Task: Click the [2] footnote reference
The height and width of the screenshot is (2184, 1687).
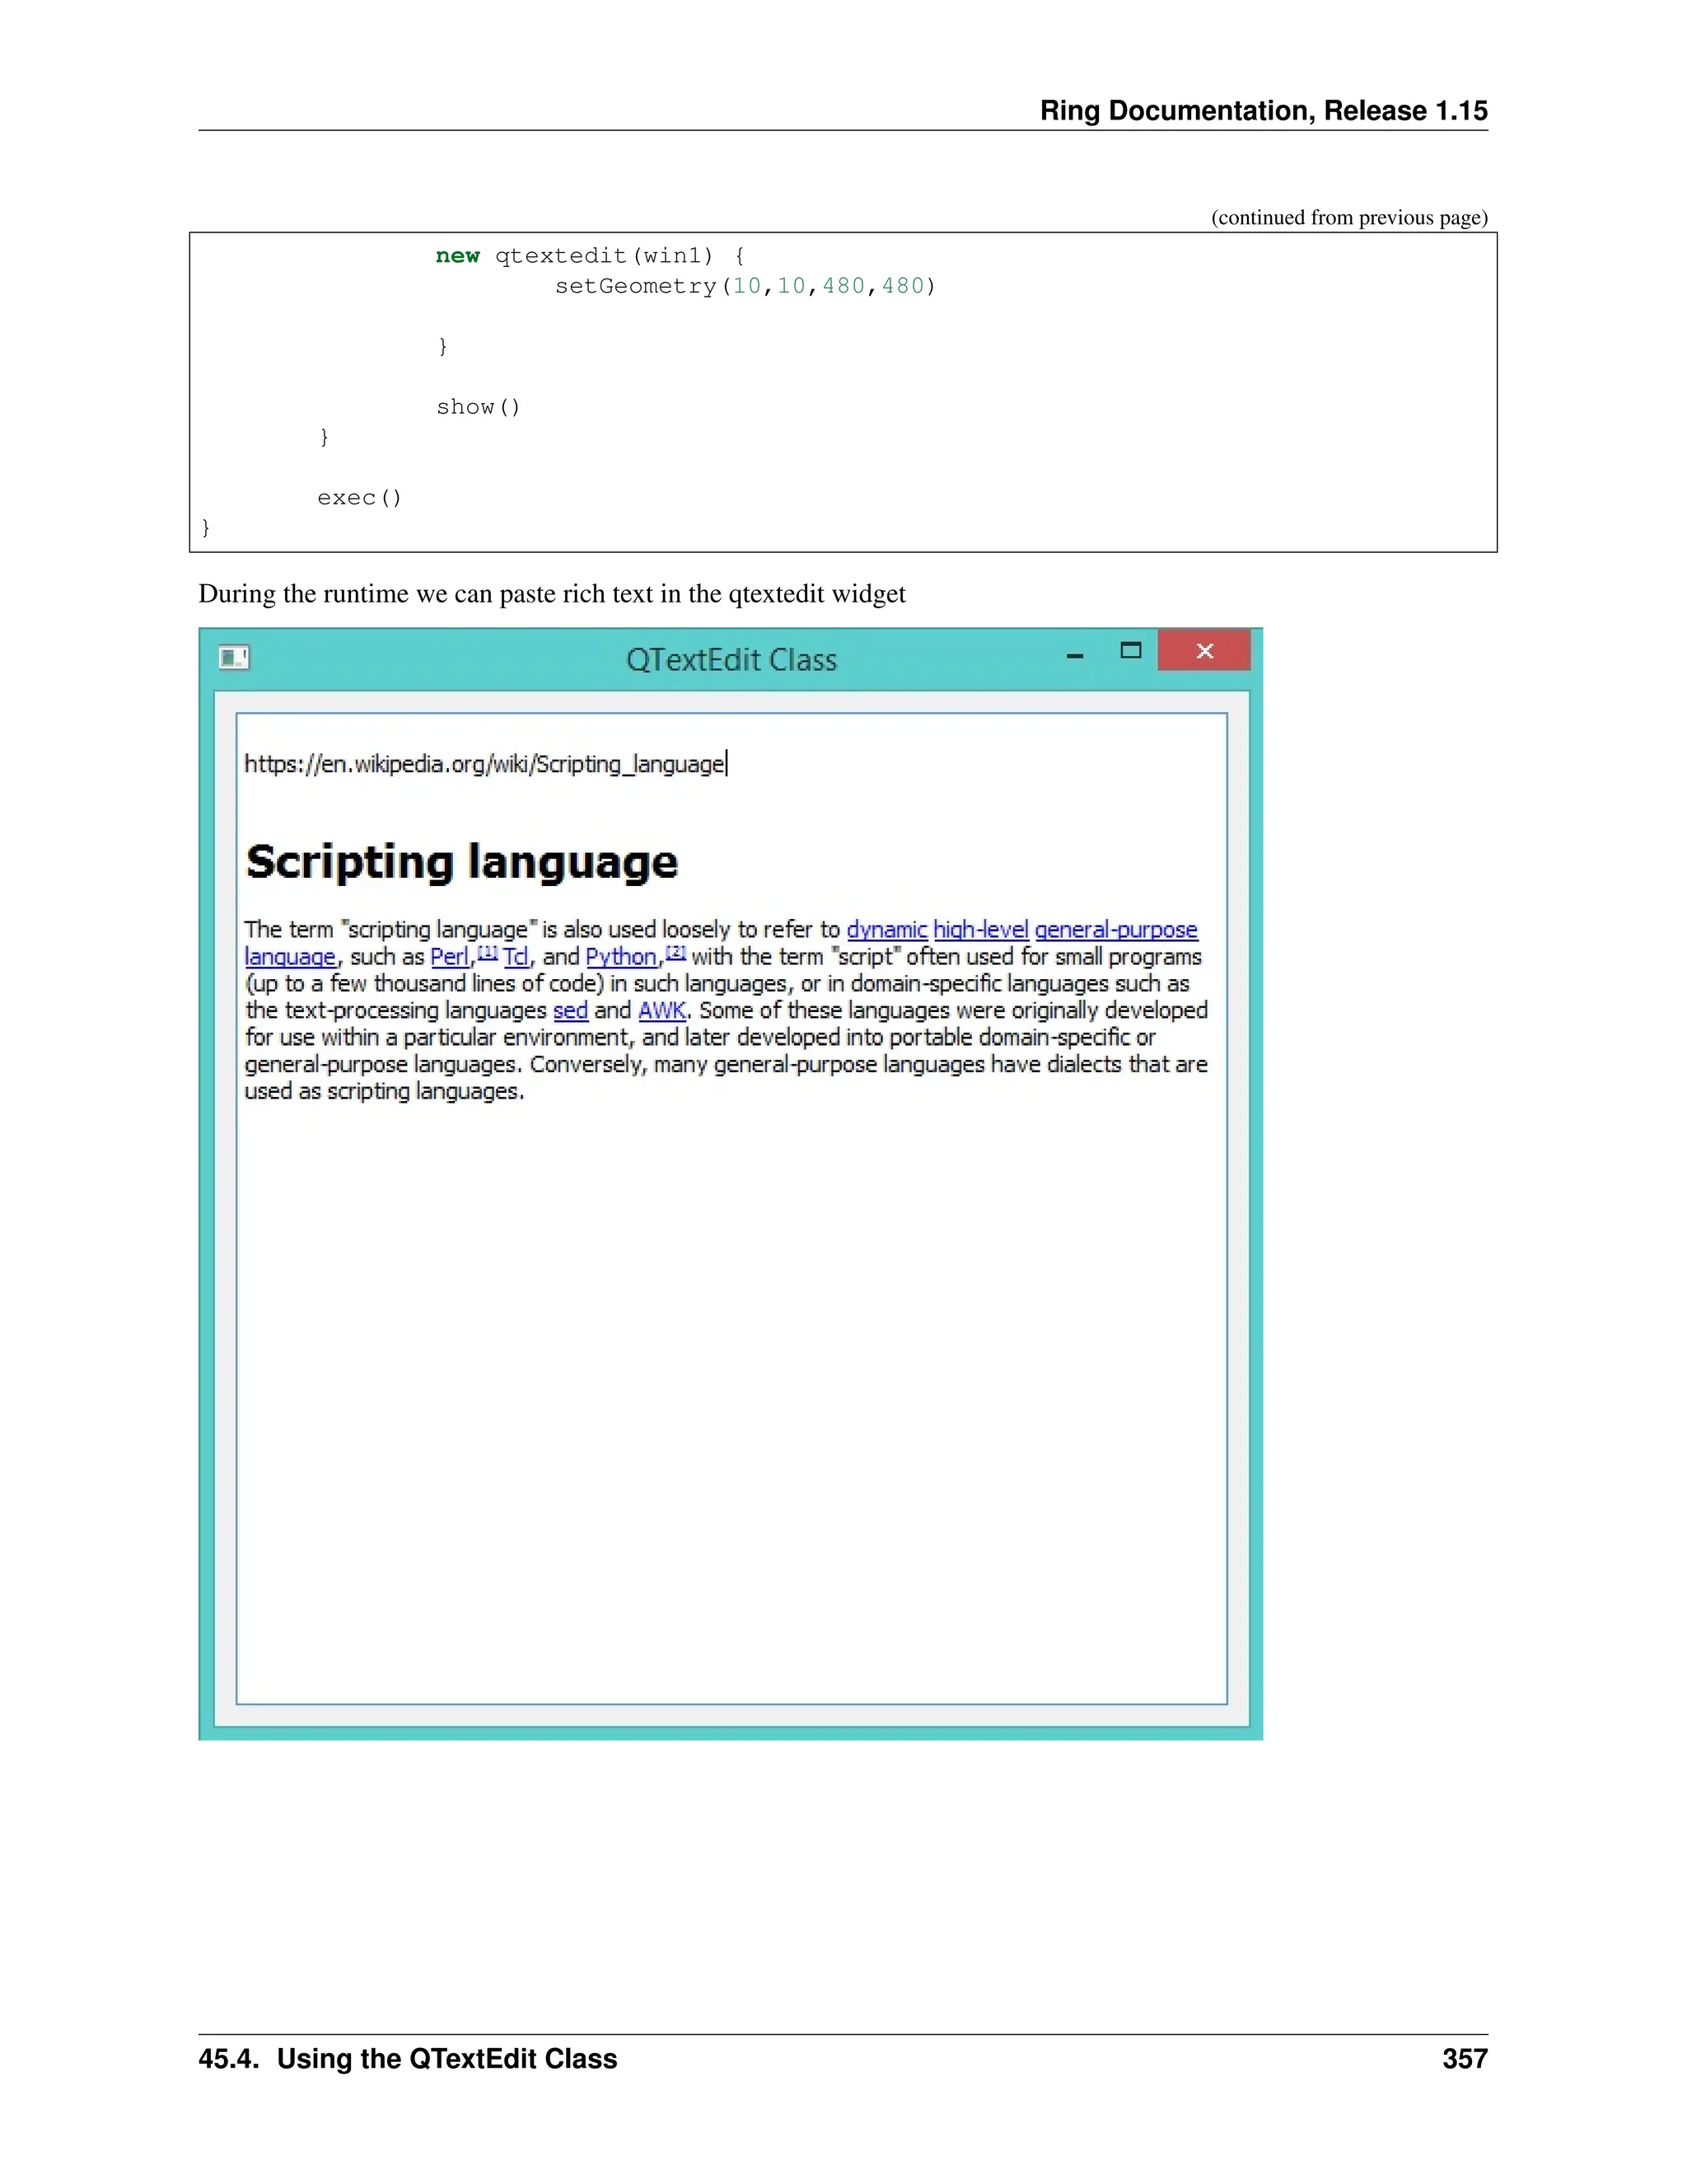Action: [x=675, y=952]
